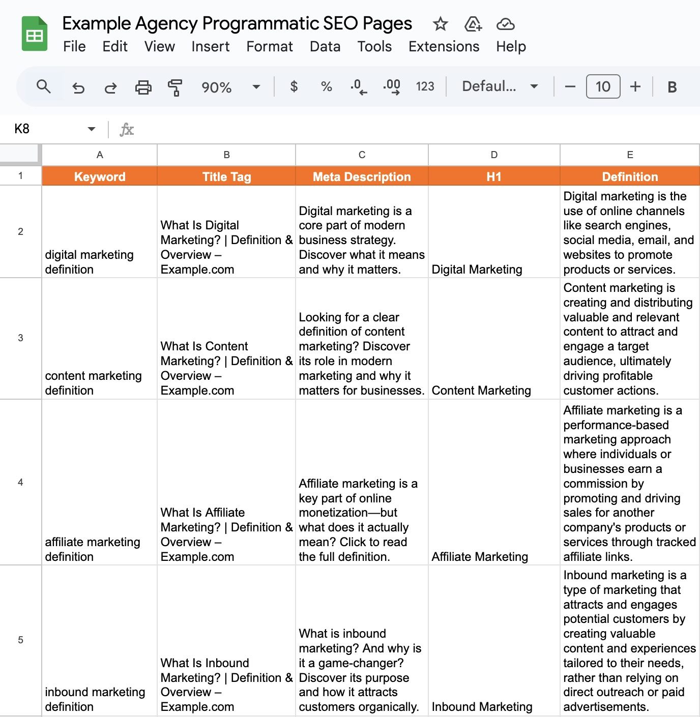Open the font family dropdown
Screen dimensions: 700x717
coord(499,86)
